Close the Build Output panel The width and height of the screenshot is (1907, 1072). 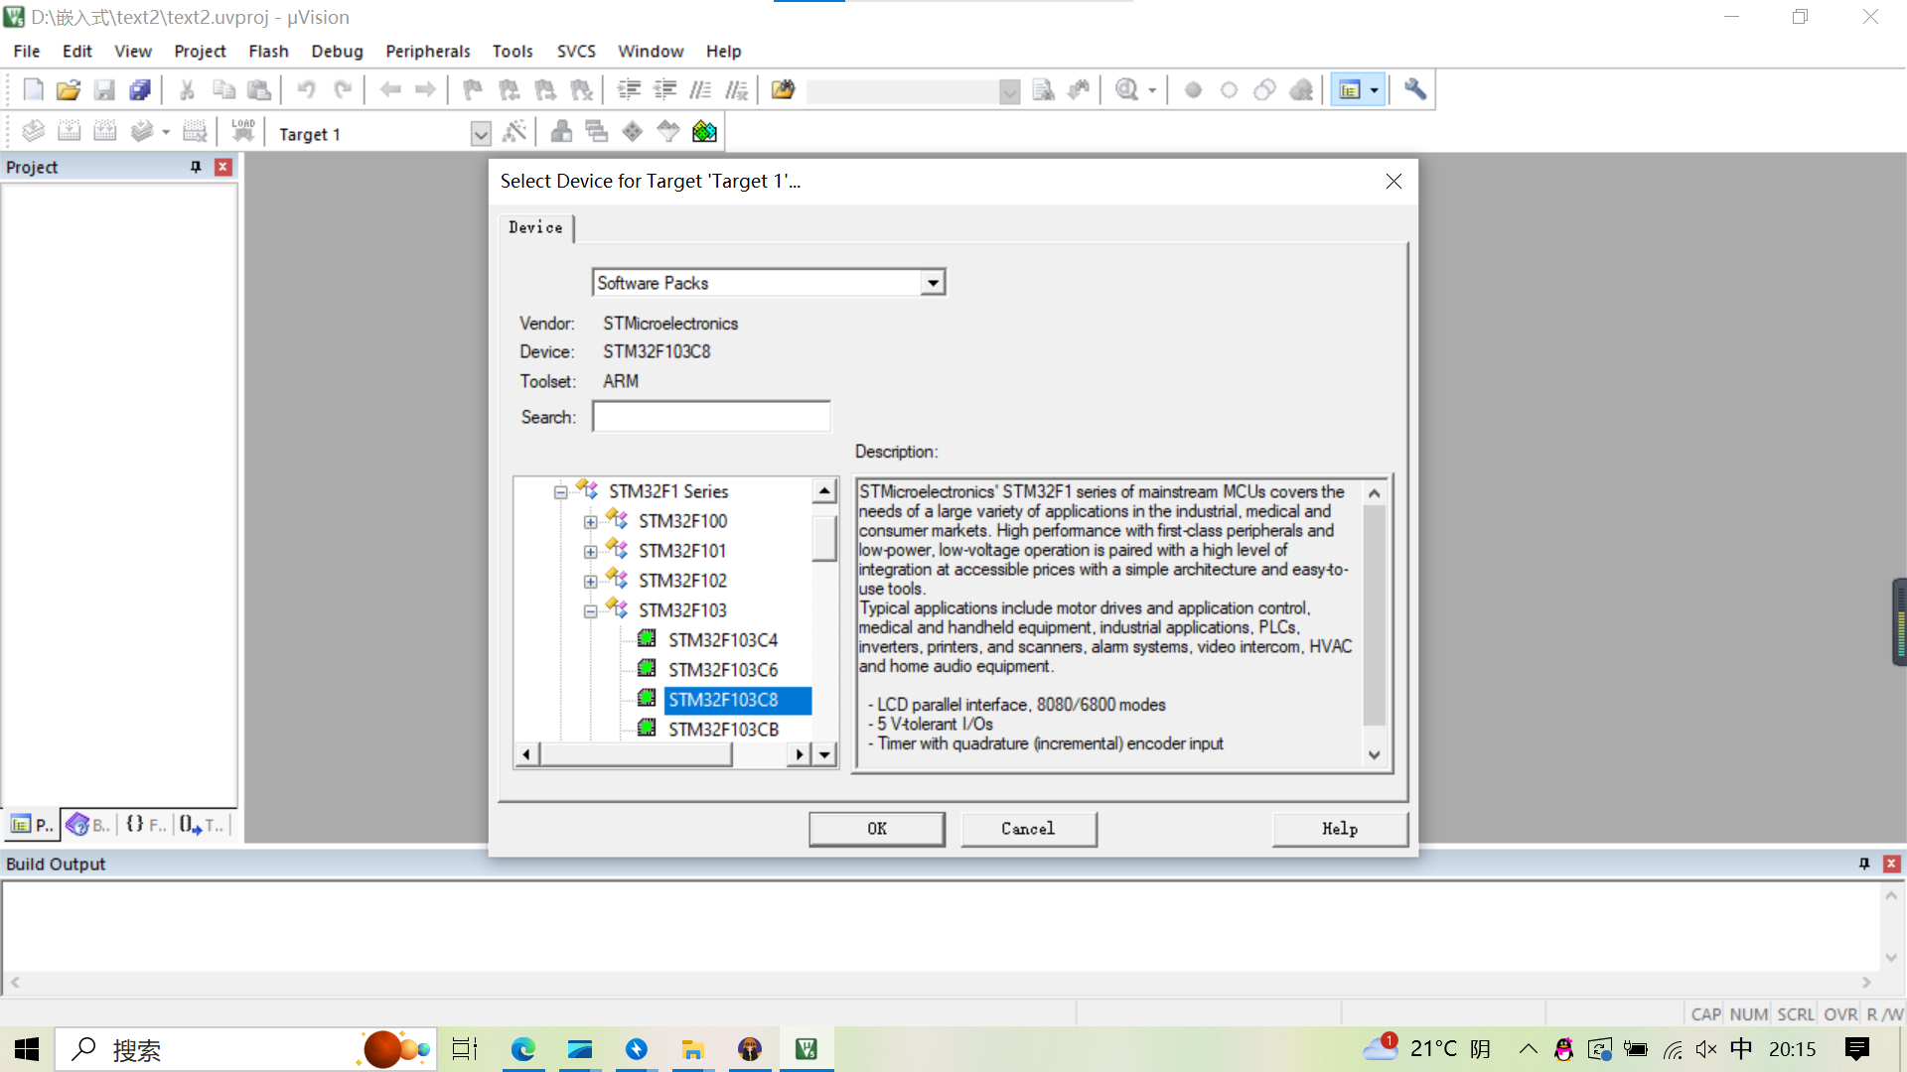point(1892,864)
